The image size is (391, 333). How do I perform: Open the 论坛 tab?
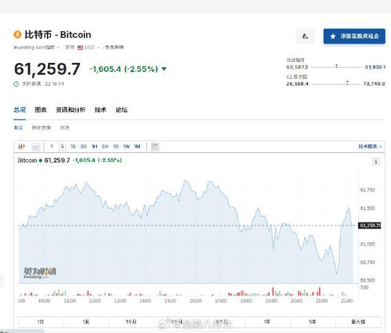tap(122, 110)
